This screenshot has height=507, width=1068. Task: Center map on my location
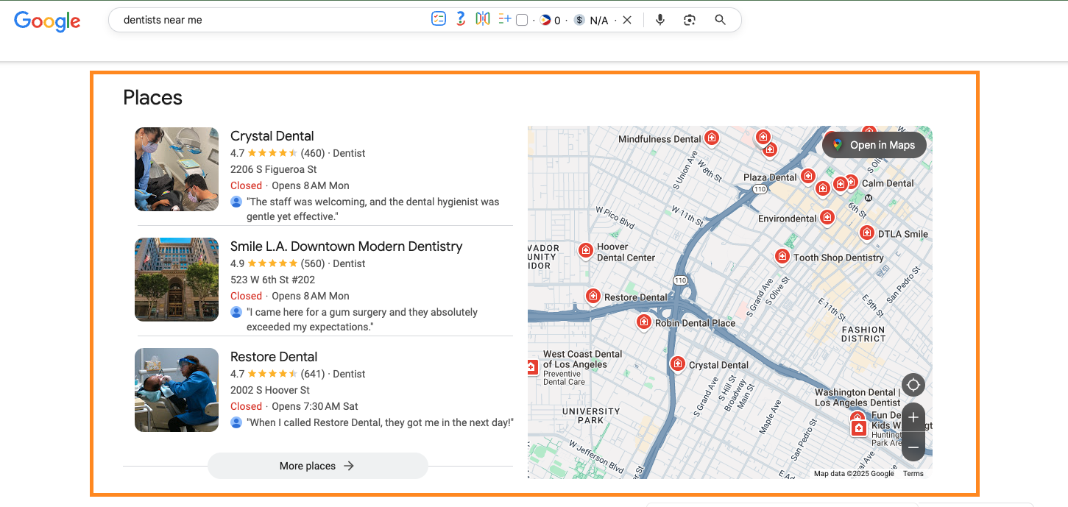tap(913, 385)
